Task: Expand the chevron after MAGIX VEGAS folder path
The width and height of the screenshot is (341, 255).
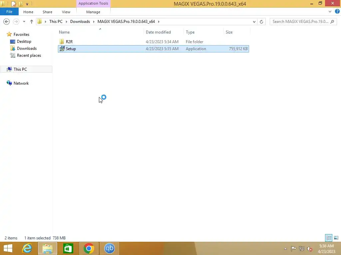Action: tap(159, 22)
